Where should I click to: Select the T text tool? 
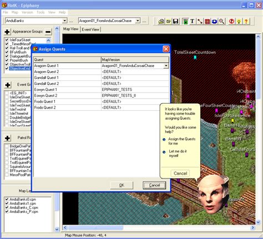pyautogui.click(x=193, y=22)
